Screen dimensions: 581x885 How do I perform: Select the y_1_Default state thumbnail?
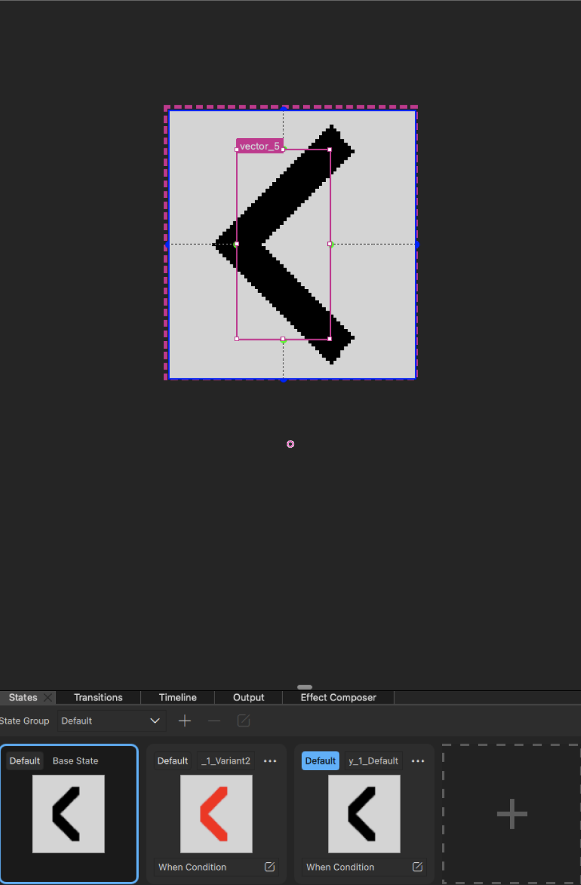pyautogui.click(x=364, y=814)
